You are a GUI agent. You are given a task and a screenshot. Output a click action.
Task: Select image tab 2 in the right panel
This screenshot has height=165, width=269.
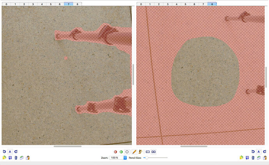tap(159, 4)
